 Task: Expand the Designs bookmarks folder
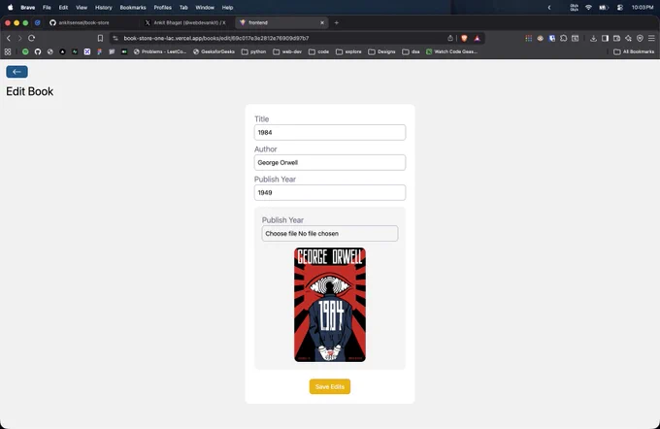pyautogui.click(x=381, y=51)
